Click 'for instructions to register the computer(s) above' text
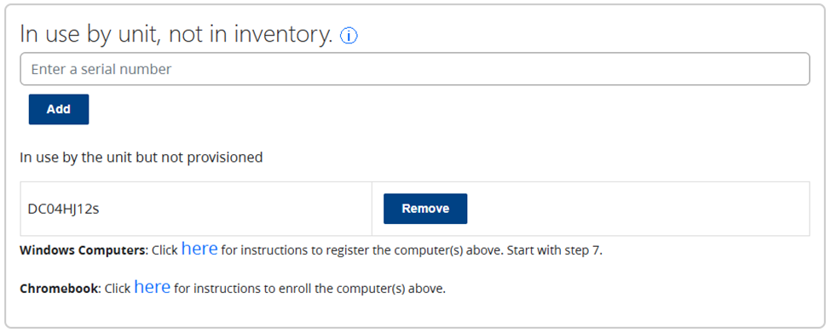 (x=362, y=250)
